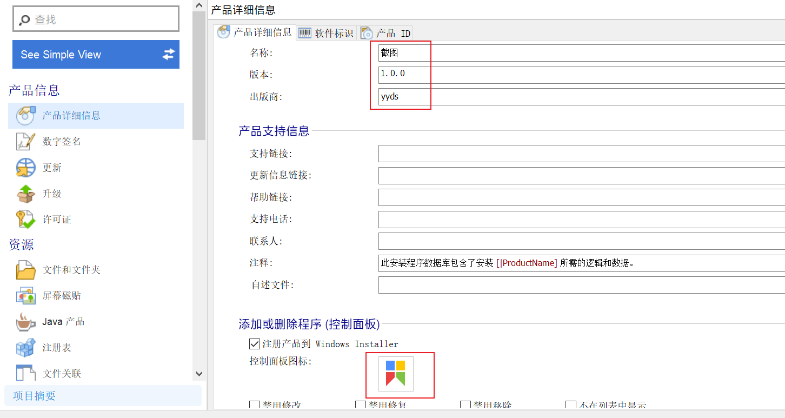Screen dimensions: 785x418
Task: Click the 产品详细信息 disc icon in sidebar
Action: click(x=25, y=116)
